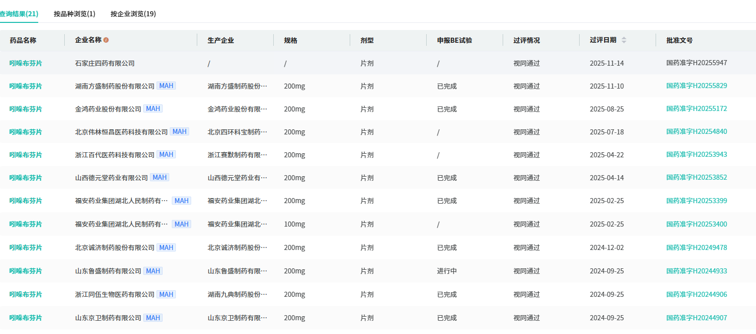Viewport: 756px width, 334px height.
Task: Click MAH tag beside 北京伟林恒昌医药科技有限公司
Action: pyautogui.click(x=179, y=131)
